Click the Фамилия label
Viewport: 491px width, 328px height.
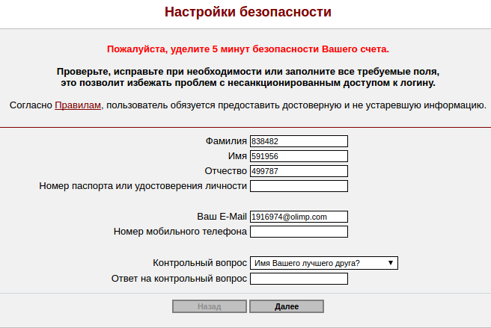point(225,141)
